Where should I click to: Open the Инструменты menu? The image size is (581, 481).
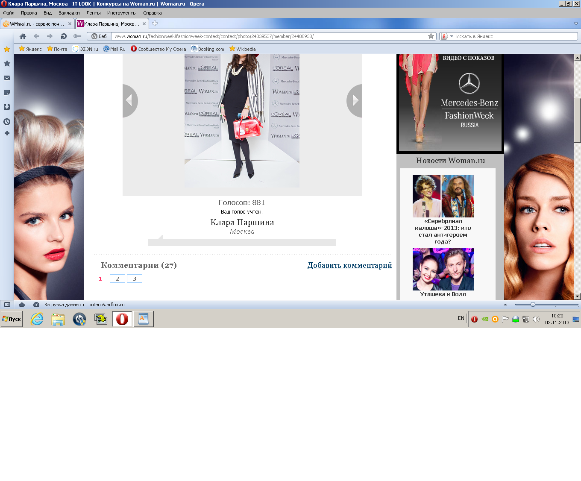(122, 13)
